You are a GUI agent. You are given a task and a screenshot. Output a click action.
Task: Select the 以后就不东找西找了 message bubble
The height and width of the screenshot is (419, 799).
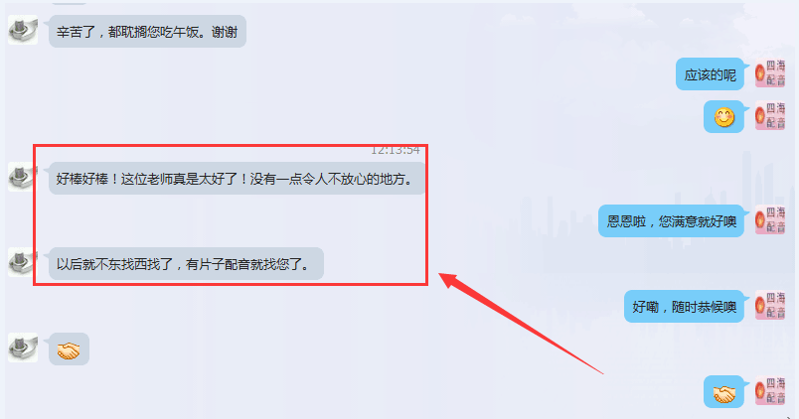[x=186, y=264]
